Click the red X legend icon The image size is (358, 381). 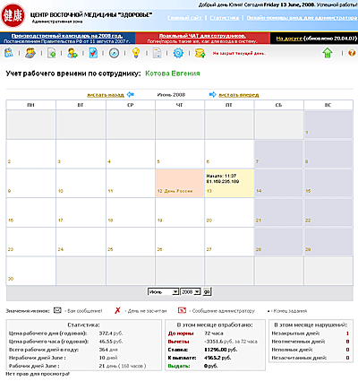(x=117, y=310)
